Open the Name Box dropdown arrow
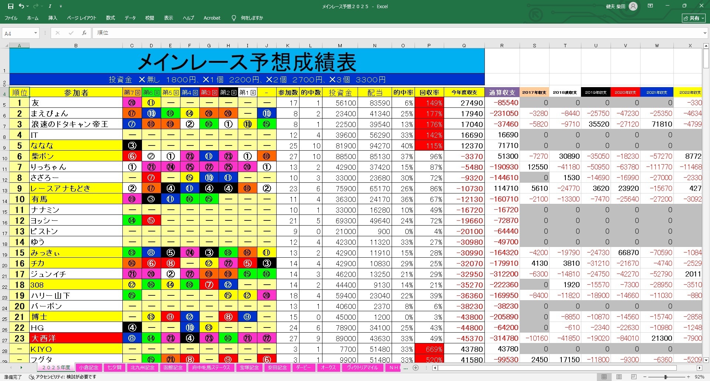The image size is (710, 381). pyautogui.click(x=35, y=33)
